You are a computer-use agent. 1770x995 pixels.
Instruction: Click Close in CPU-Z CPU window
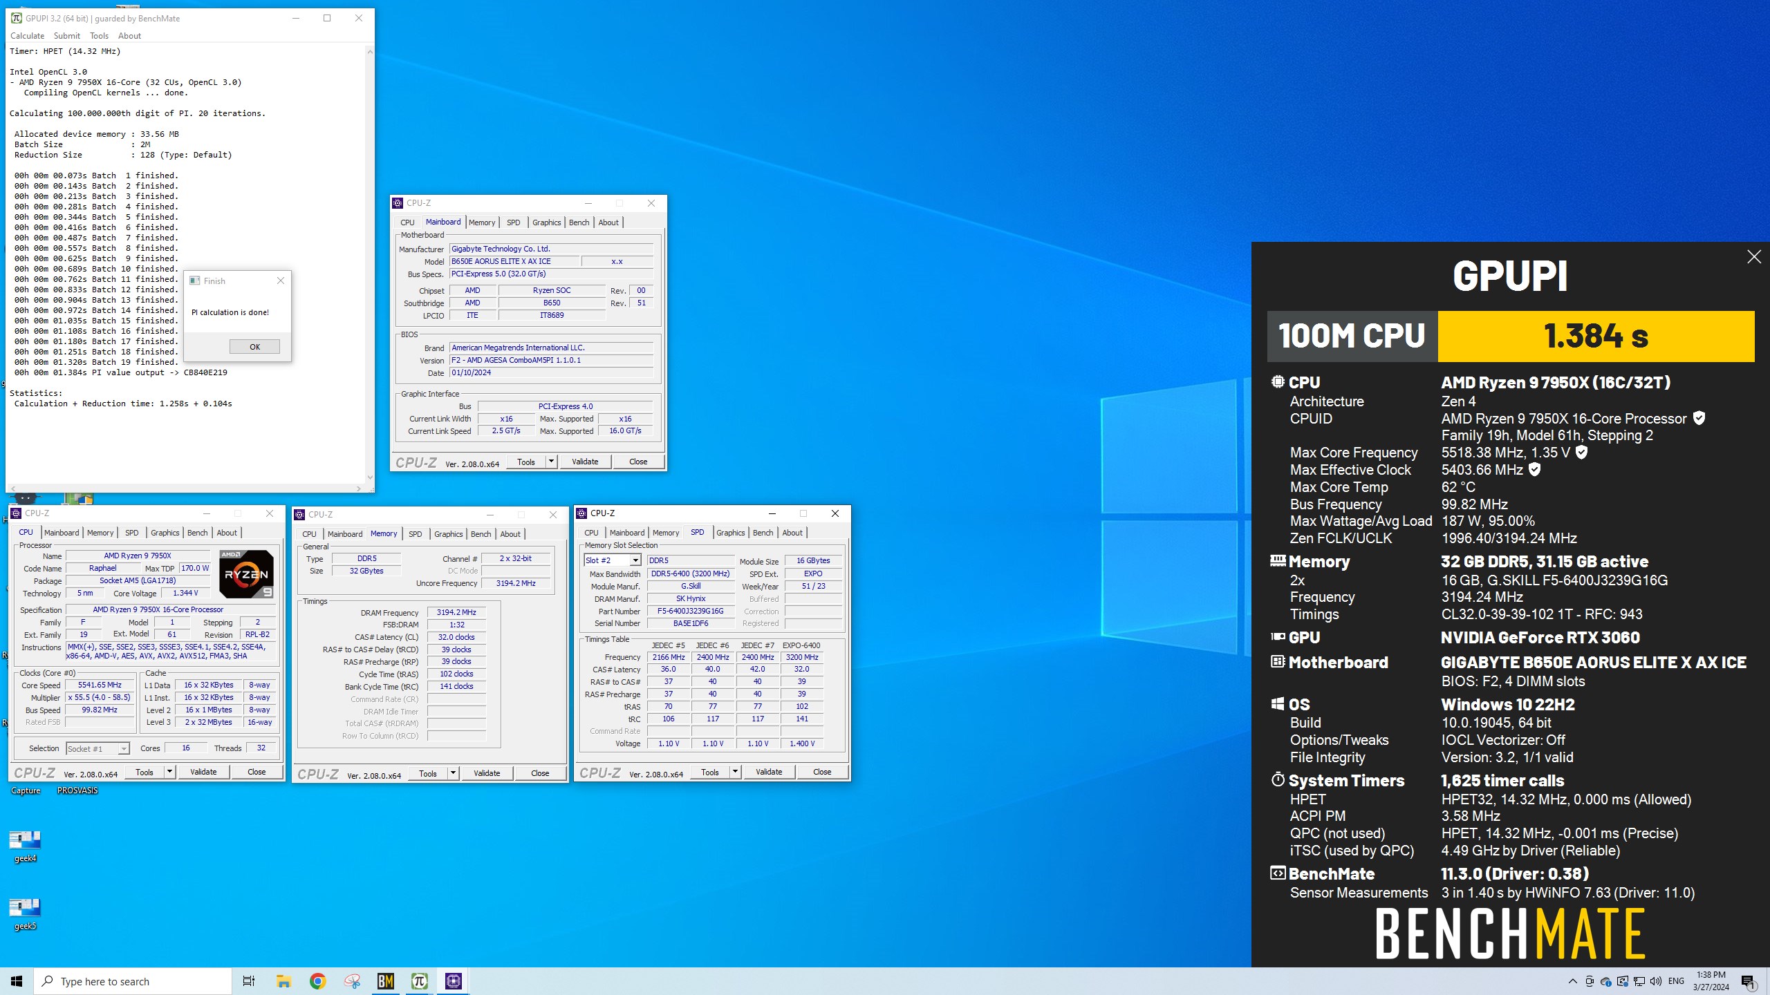point(257,772)
